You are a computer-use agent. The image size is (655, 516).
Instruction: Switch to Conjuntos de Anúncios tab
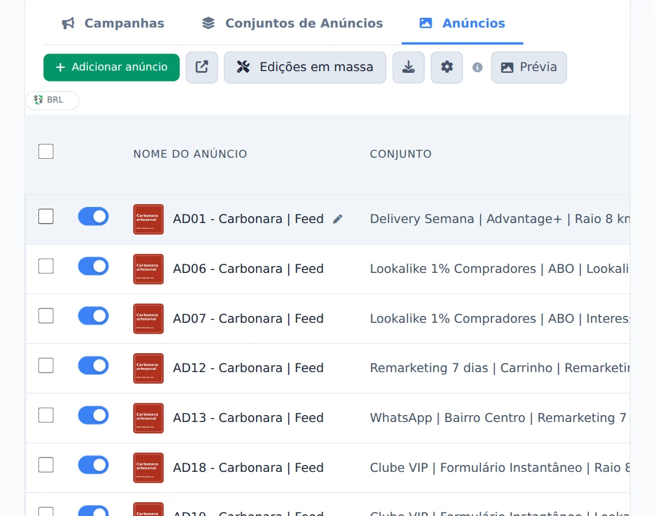292,23
